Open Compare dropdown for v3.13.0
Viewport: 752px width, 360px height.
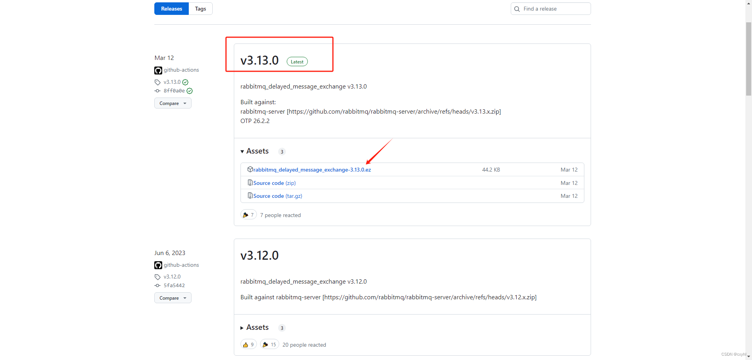click(173, 103)
